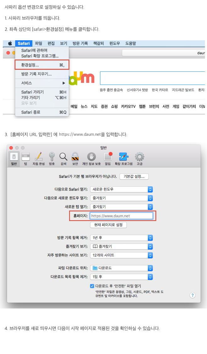Open the 카카오TV link on Daum
Image resolution: width=207 pixels, height=354 pixels.
click(128, 107)
